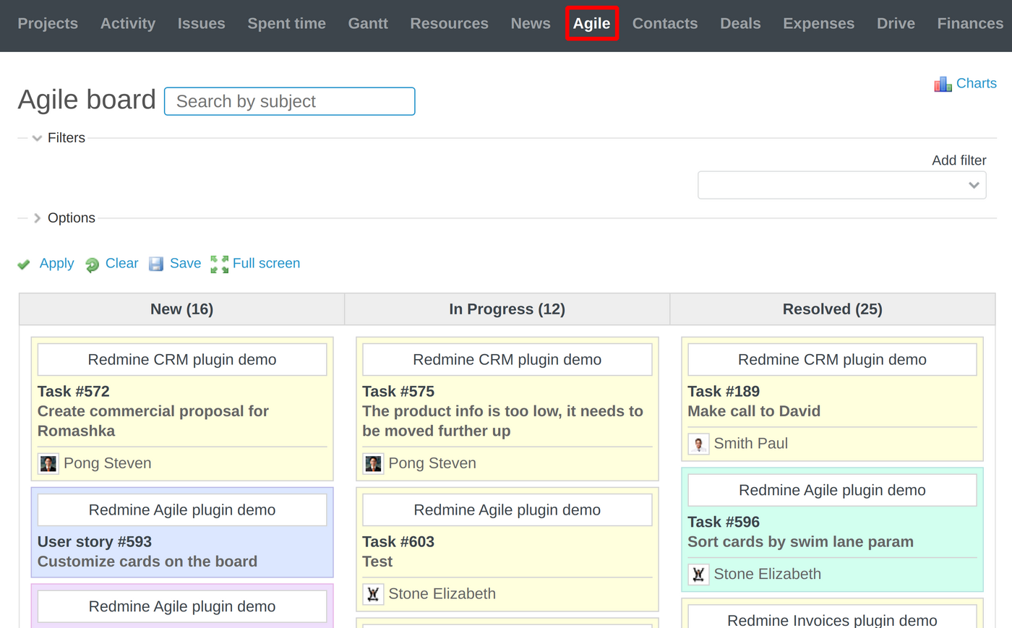Switch to the Spent time tab
Viewport: 1012px width, 628px height.
pos(286,23)
